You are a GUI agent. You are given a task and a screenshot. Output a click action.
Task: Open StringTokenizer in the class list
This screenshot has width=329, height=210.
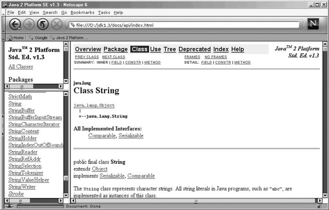pos(26,173)
